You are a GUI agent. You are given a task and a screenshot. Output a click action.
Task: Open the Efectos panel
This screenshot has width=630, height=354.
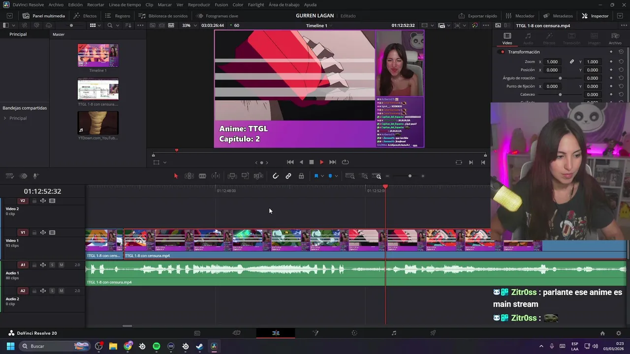pyautogui.click(x=85, y=16)
